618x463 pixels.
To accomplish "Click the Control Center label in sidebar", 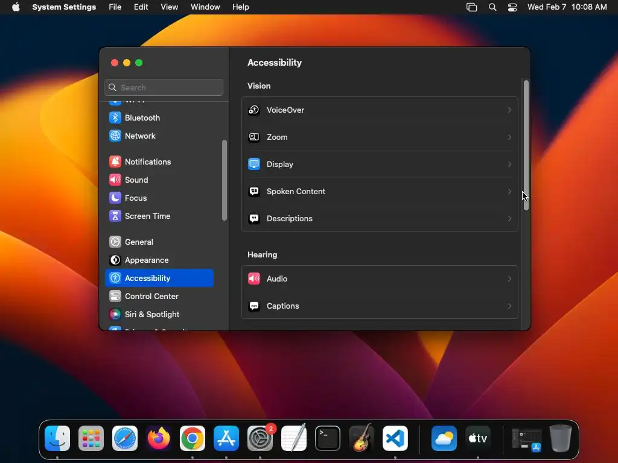I will click(151, 297).
